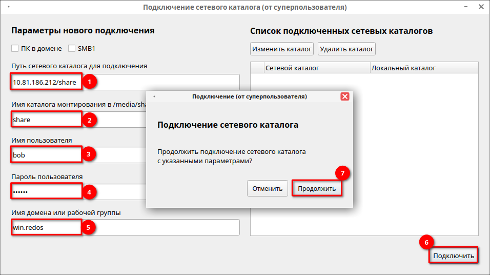Screen dimensions: 490x275
Task: Sort by 'Сетевой каталог' column header
Action: [316, 68]
